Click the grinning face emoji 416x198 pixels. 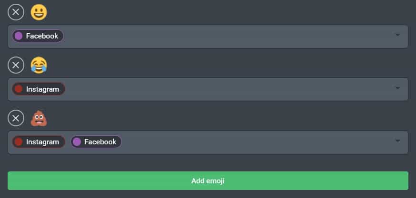39,12
